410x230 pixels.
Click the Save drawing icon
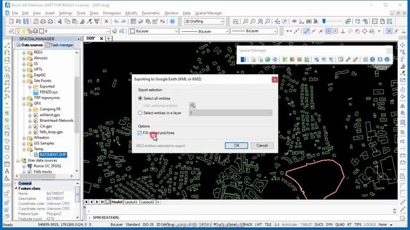[26, 21]
